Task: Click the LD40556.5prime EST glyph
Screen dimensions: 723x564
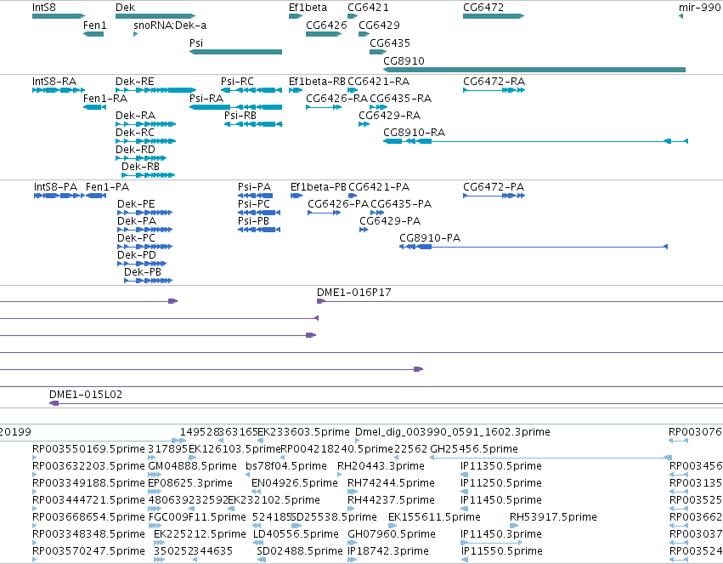Action: click(260, 543)
